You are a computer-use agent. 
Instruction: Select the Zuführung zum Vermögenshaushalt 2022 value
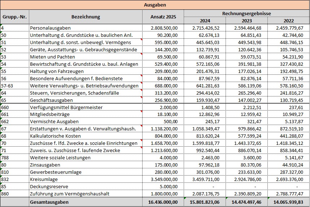pyautogui.click(x=289, y=194)
